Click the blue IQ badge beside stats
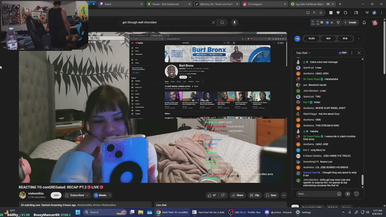The image size is (386, 217). [297, 39]
